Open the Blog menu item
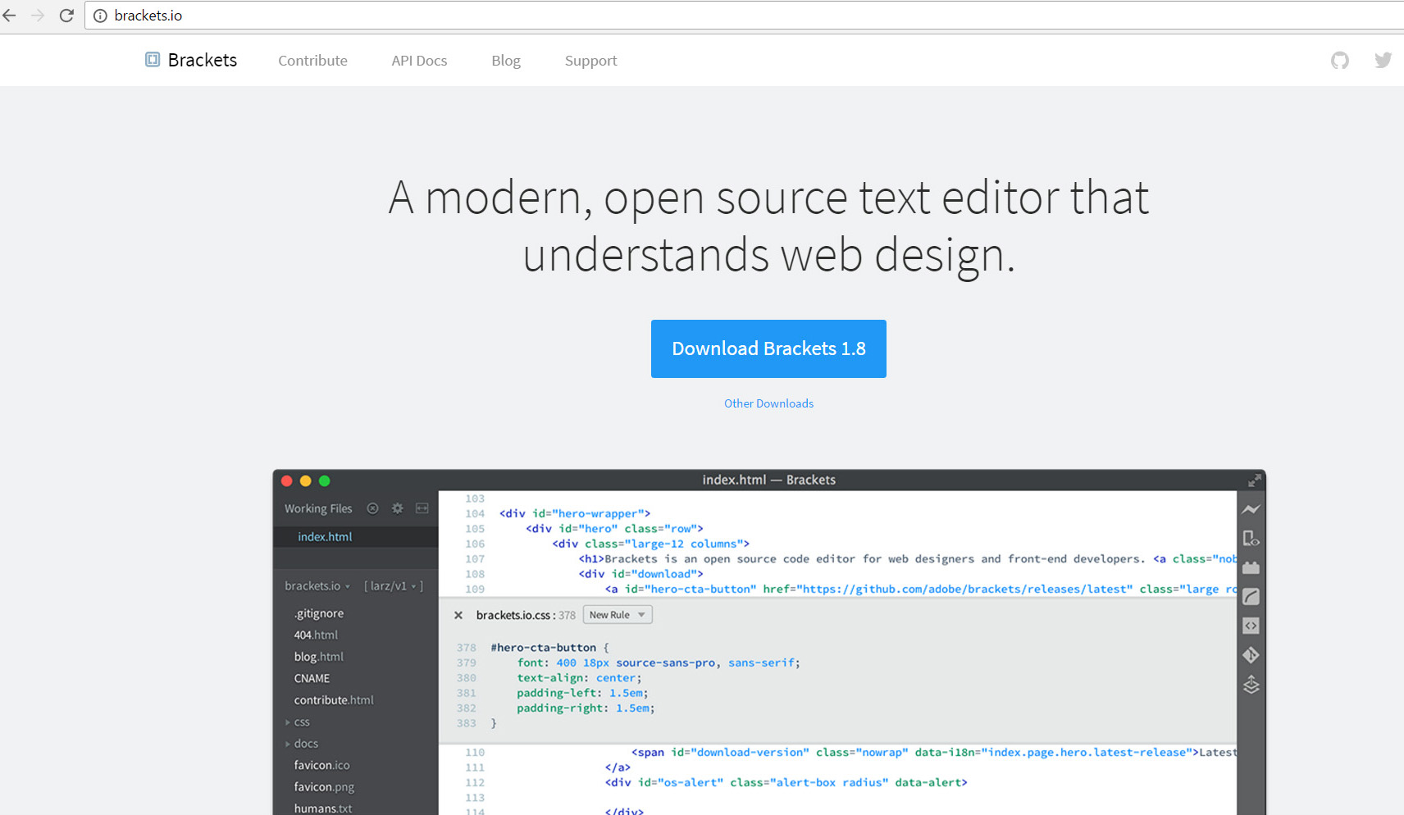This screenshot has height=815, width=1404. click(506, 61)
